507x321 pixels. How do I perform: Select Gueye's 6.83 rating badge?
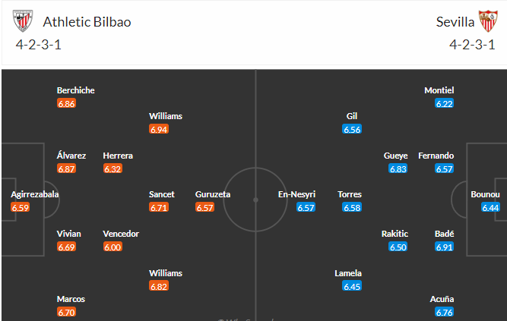point(398,168)
